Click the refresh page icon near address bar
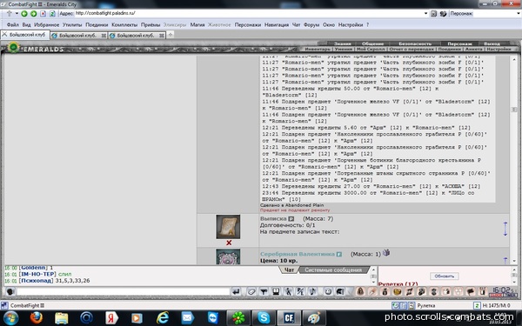The height and width of the screenshot is (326, 522). click(x=52, y=14)
